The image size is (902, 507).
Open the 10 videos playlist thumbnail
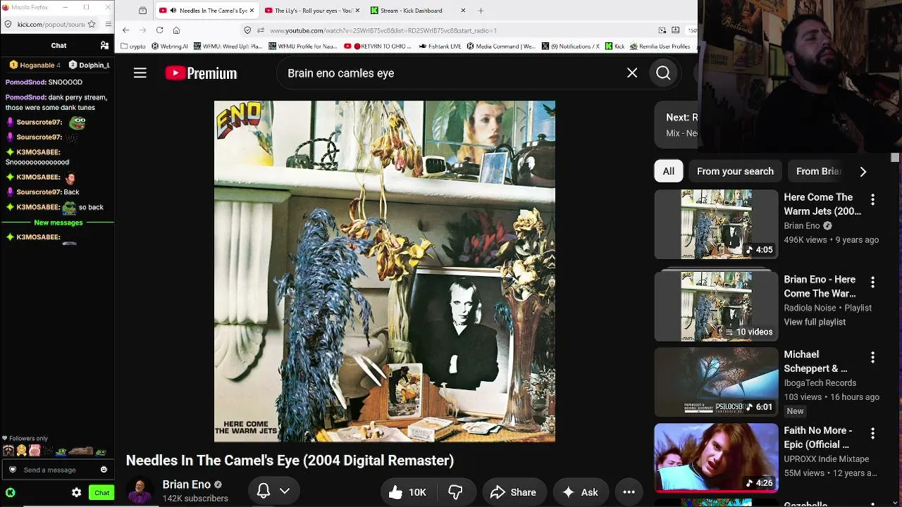(716, 306)
